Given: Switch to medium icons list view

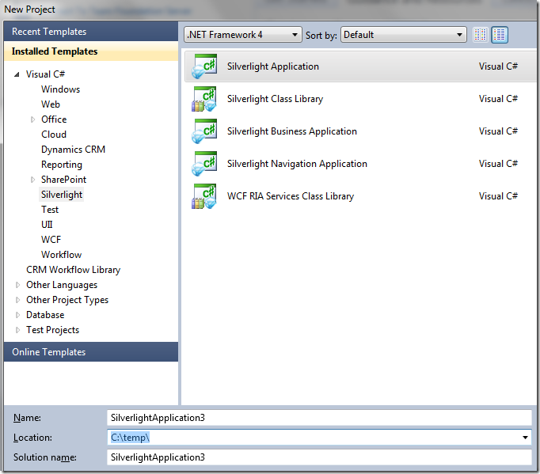Looking at the screenshot, I should point(500,35).
